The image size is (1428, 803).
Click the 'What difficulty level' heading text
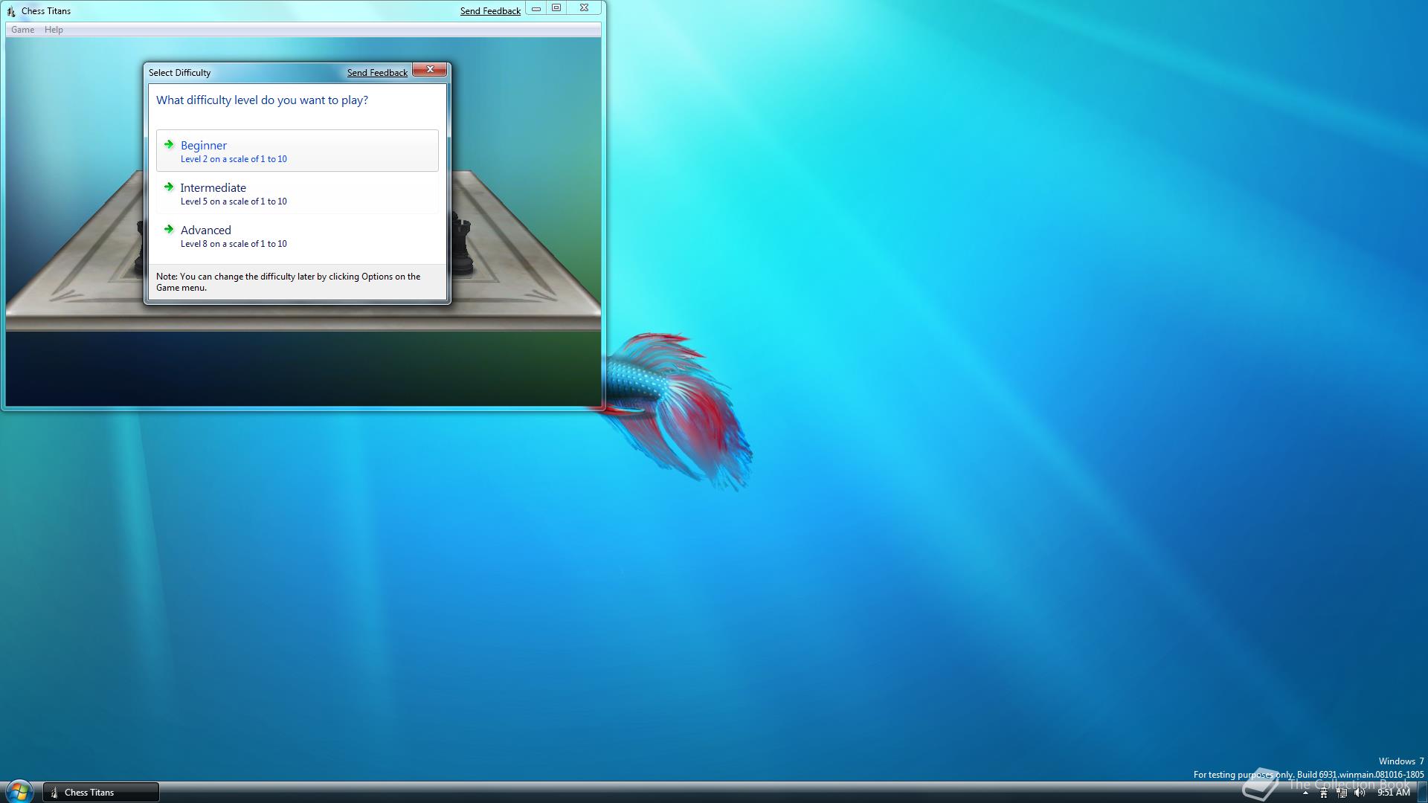(262, 100)
